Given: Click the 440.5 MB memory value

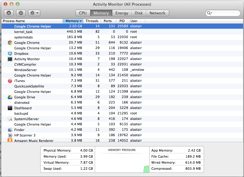Looking at the screenshot, I should tap(74, 31).
